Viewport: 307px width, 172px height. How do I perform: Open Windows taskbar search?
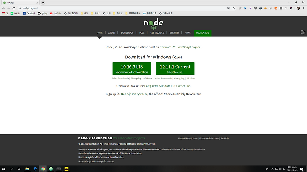(11, 169)
